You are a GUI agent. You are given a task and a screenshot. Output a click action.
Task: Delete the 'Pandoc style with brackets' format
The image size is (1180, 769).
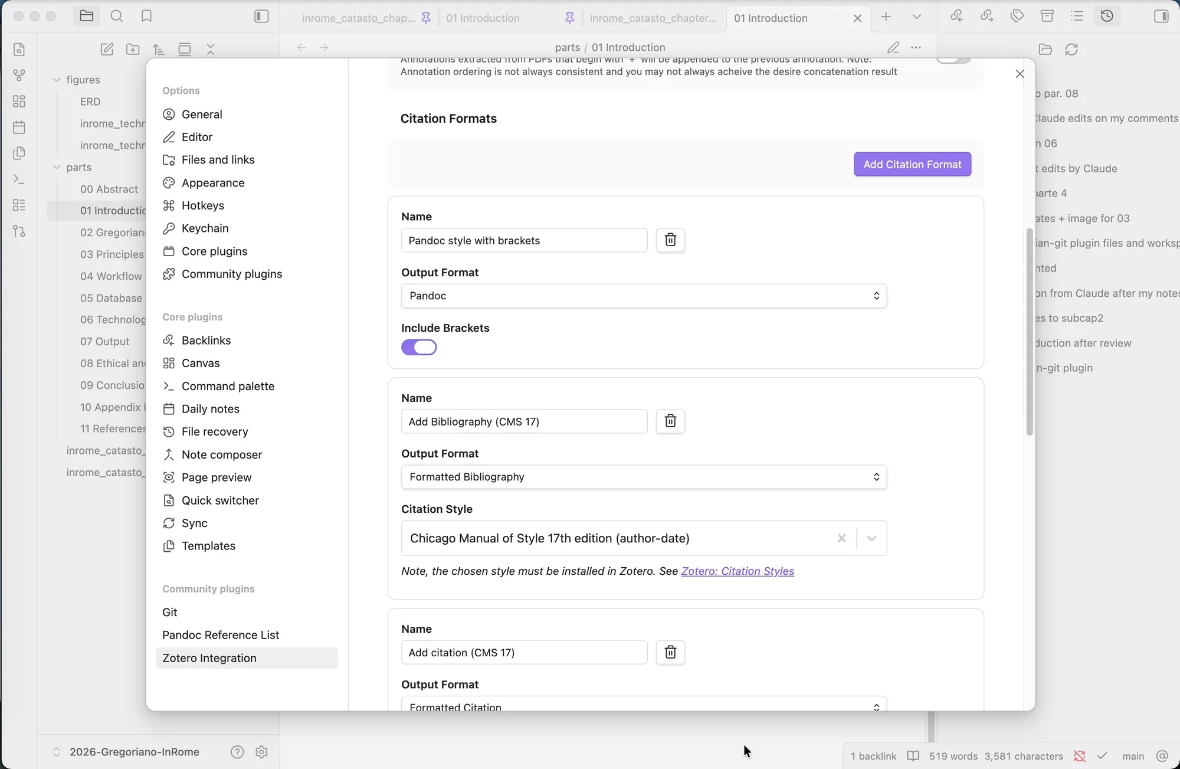click(670, 240)
